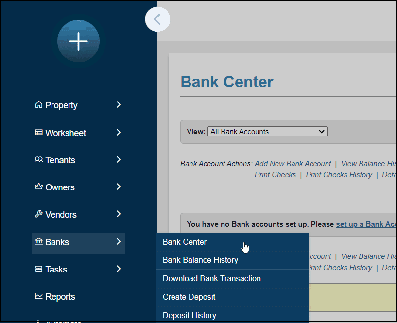Click the Property house icon

(39, 105)
